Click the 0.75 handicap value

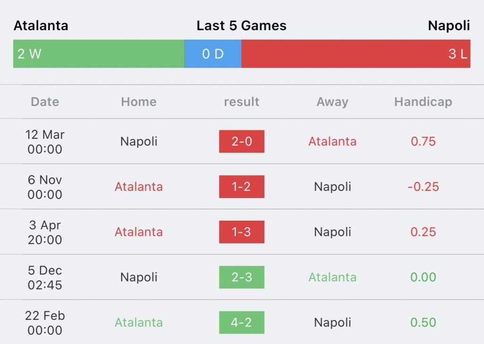click(x=423, y=141)
